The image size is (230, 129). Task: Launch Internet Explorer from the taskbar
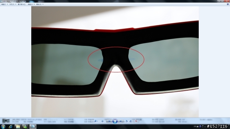10,126
